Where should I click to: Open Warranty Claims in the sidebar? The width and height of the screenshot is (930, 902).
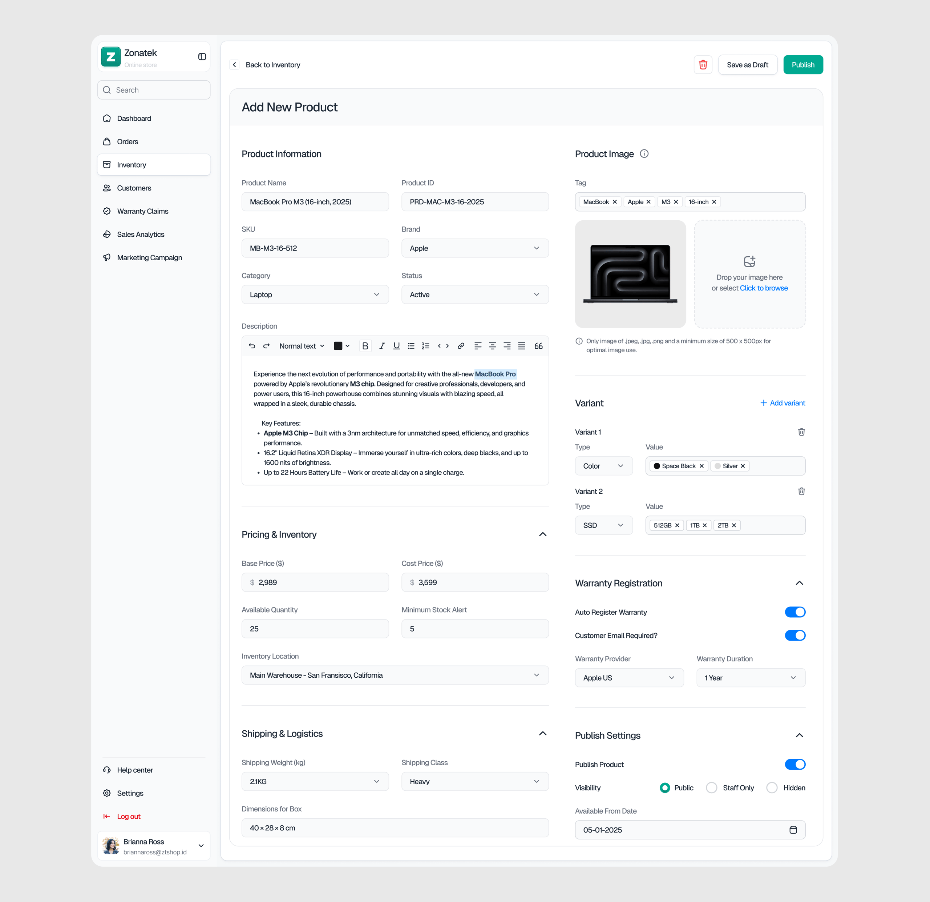[x=154, y=211]
